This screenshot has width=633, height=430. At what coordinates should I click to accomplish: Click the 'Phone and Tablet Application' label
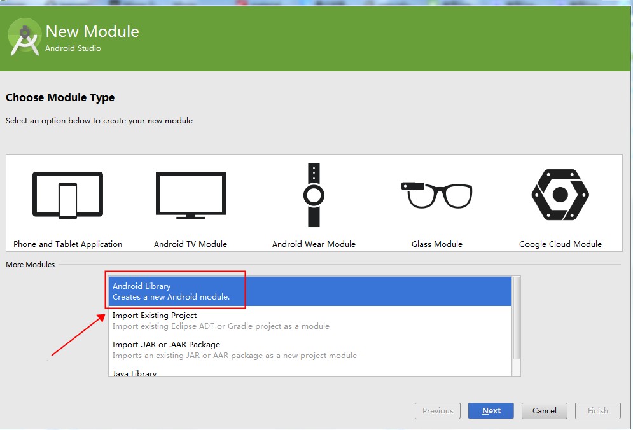click(68, 244)
